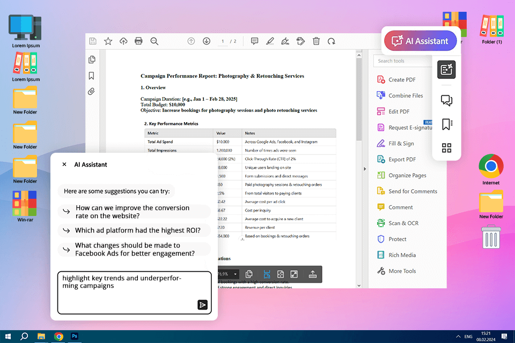Open Protect tool
The height and width of the screenshot is (343, 515).
392,239
